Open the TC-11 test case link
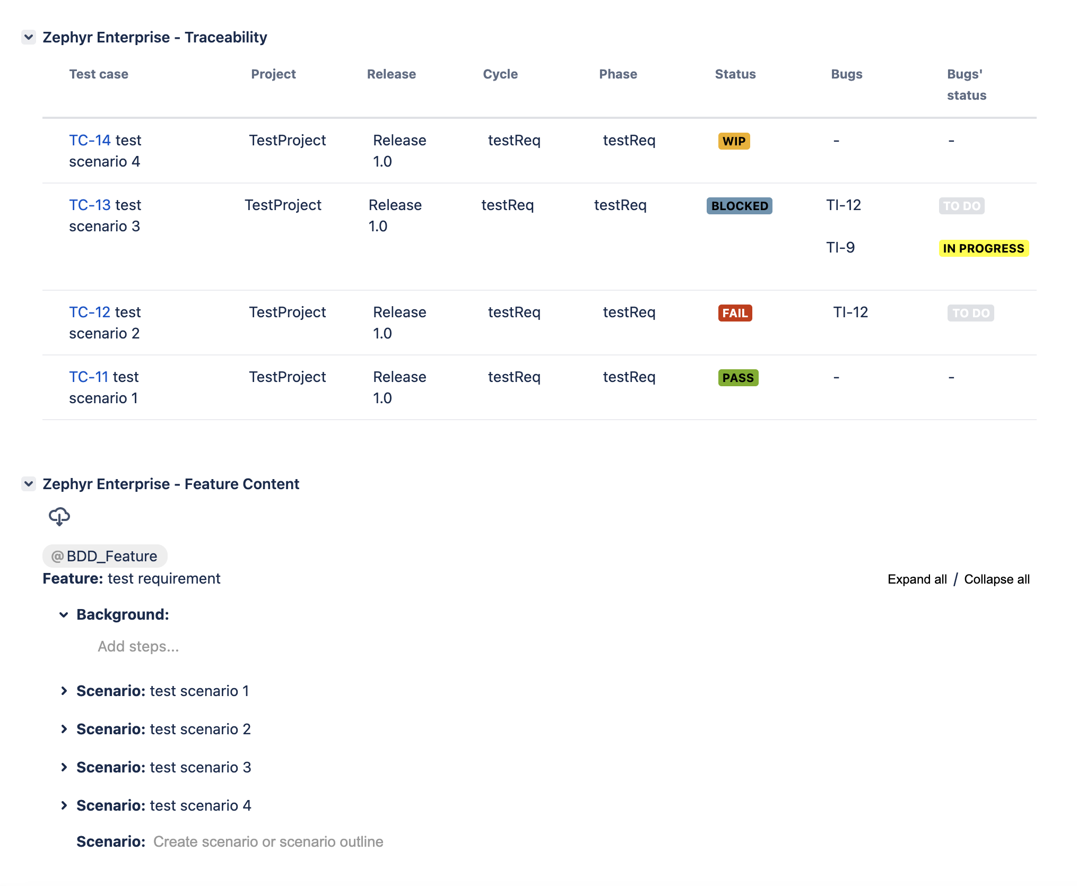 [x=89, y=377]
